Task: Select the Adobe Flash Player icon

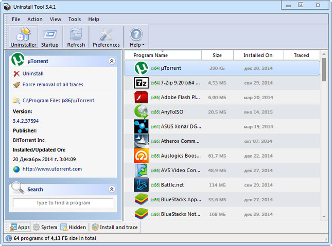Action: (141, 97)
